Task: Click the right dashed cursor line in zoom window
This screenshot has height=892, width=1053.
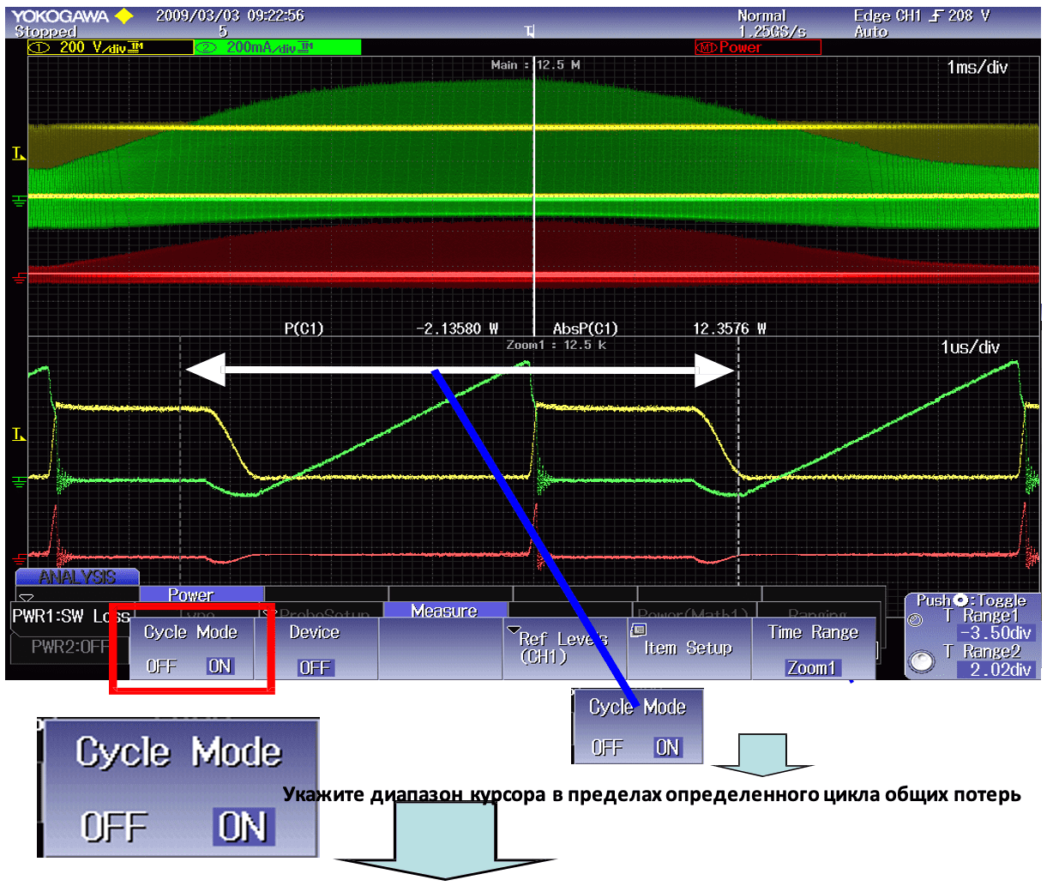Action: point(738,446)
